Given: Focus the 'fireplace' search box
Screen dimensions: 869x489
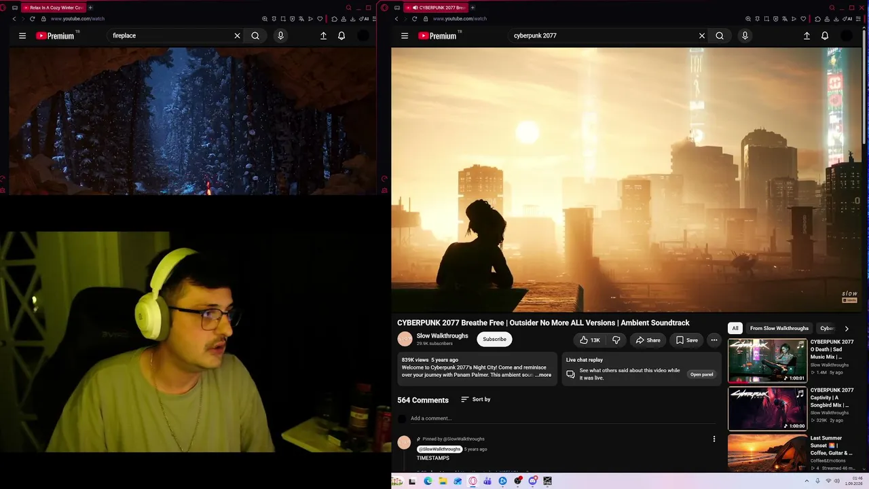Looking at the screenshot, I should point(170,36).
